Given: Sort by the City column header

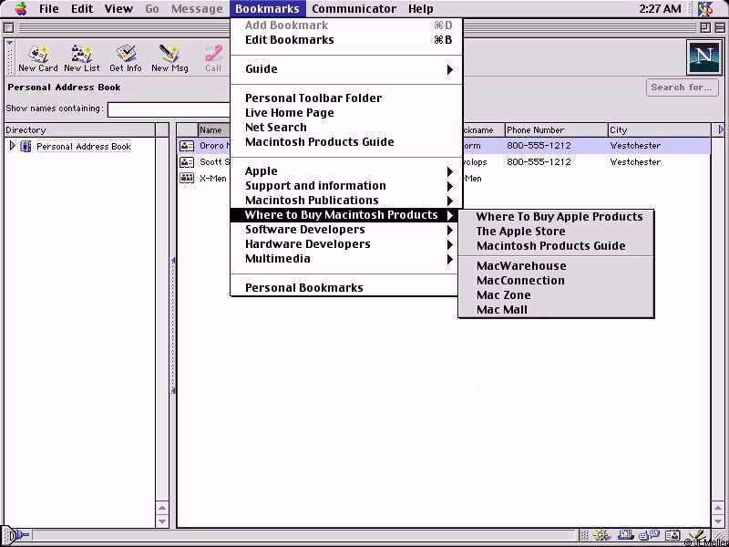Looking at the screenshot, I should [659, 129].
